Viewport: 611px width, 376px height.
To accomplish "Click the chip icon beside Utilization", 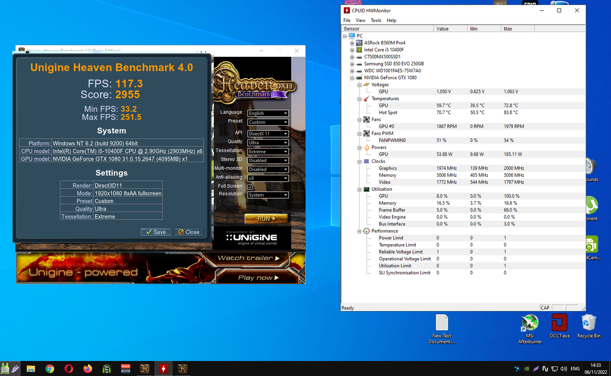I will 367,189.
